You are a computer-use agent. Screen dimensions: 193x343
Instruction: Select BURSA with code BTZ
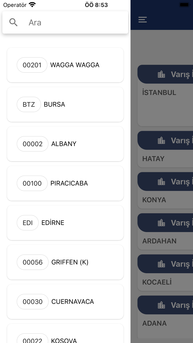(x=65, y=104)
